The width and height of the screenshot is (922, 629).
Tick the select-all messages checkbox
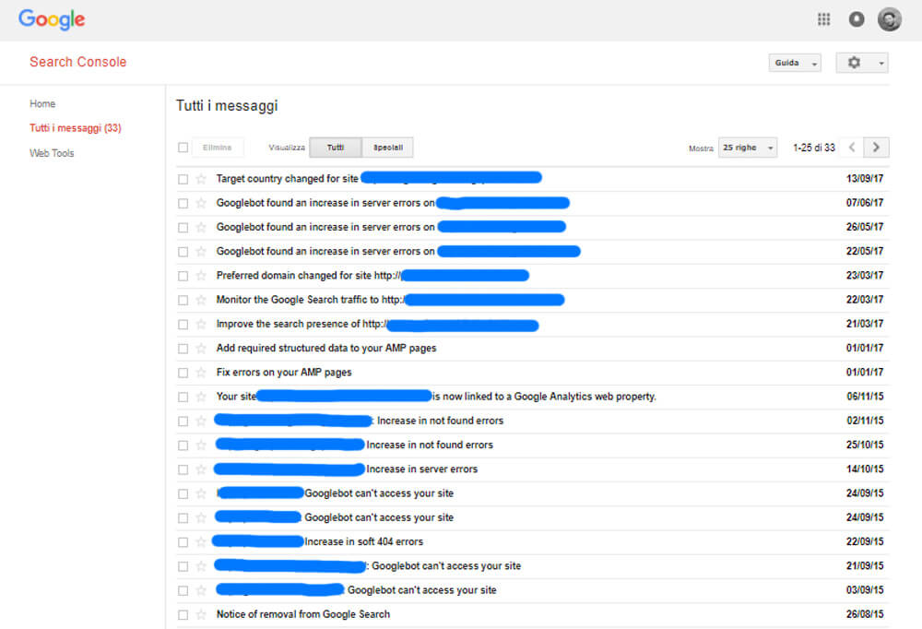183,147
